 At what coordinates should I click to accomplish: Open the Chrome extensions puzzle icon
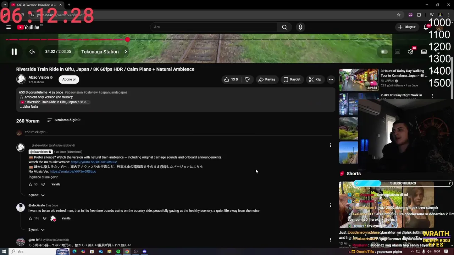[x=419, y=15]
